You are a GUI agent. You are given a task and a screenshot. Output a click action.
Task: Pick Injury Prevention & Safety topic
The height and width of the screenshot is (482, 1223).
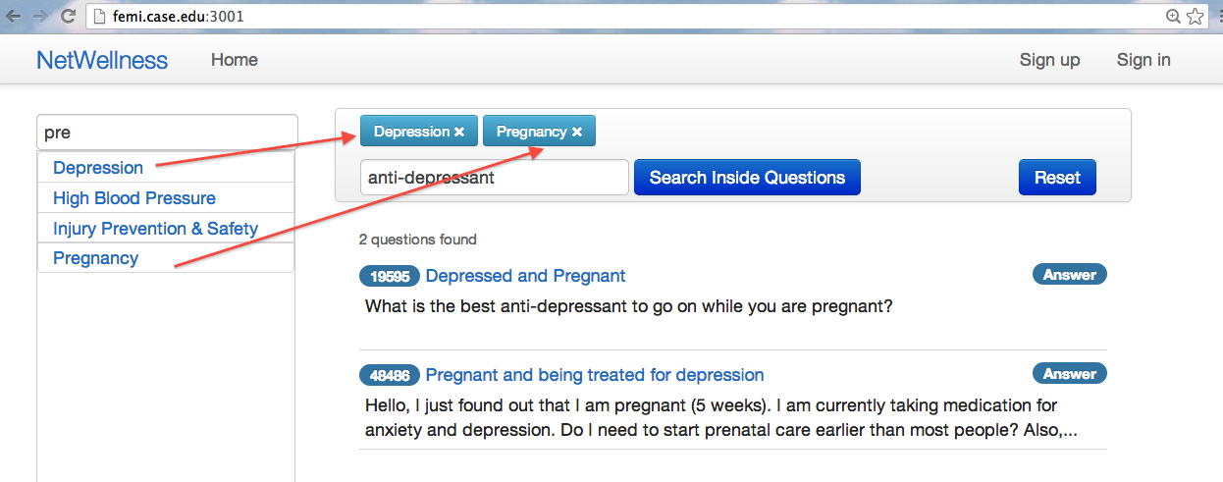pos(155,229)
